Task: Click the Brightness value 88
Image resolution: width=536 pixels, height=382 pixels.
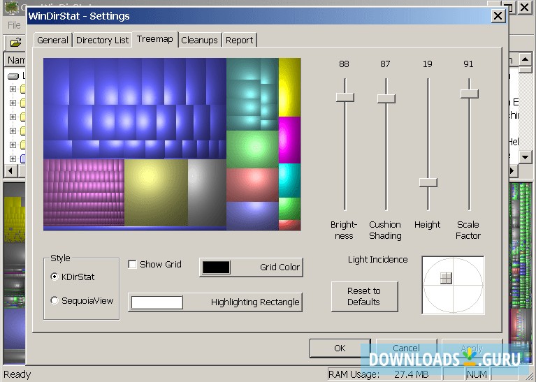Action: pos(345,64)
